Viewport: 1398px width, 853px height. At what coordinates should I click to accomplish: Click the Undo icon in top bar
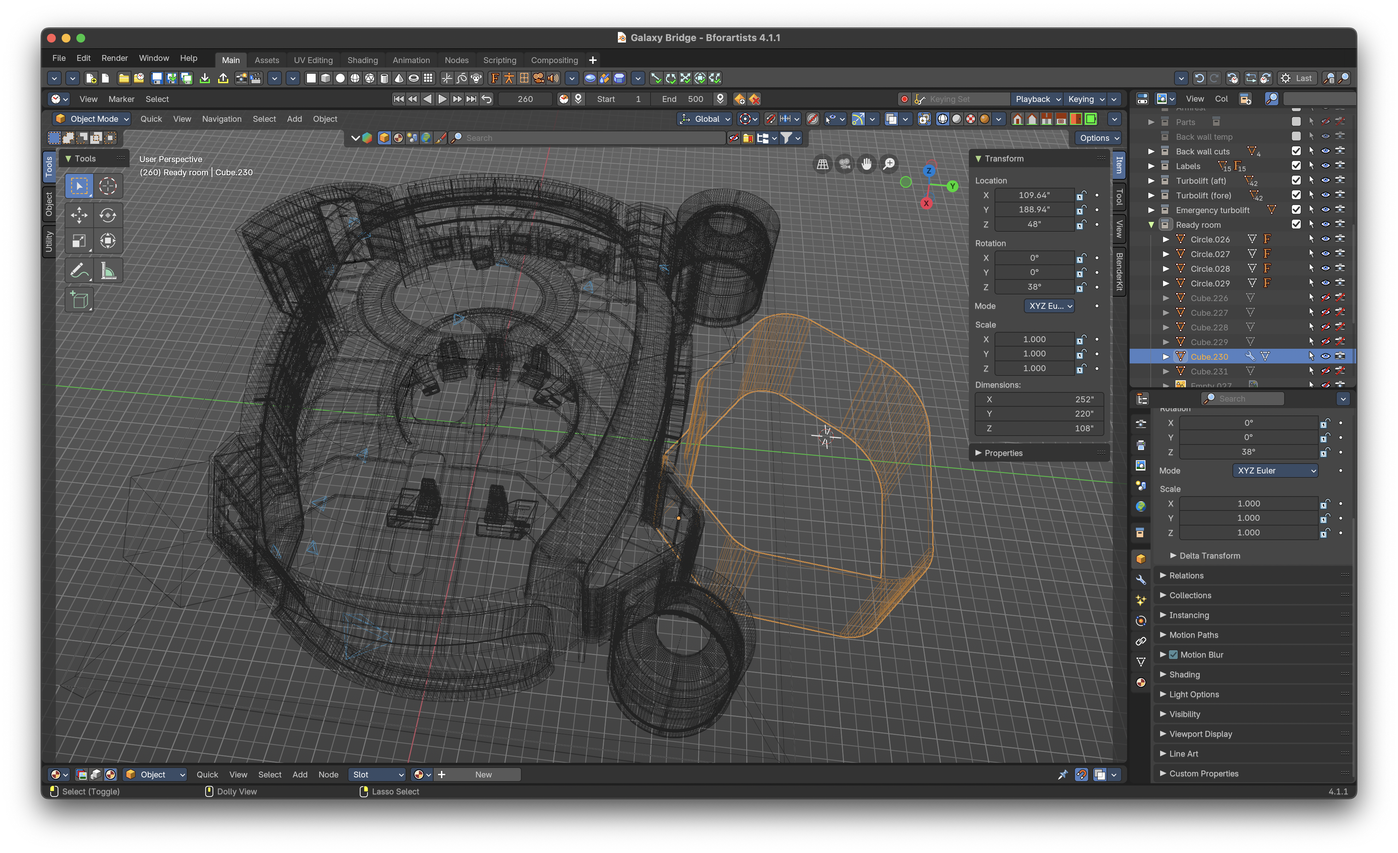click(1199, 78)
